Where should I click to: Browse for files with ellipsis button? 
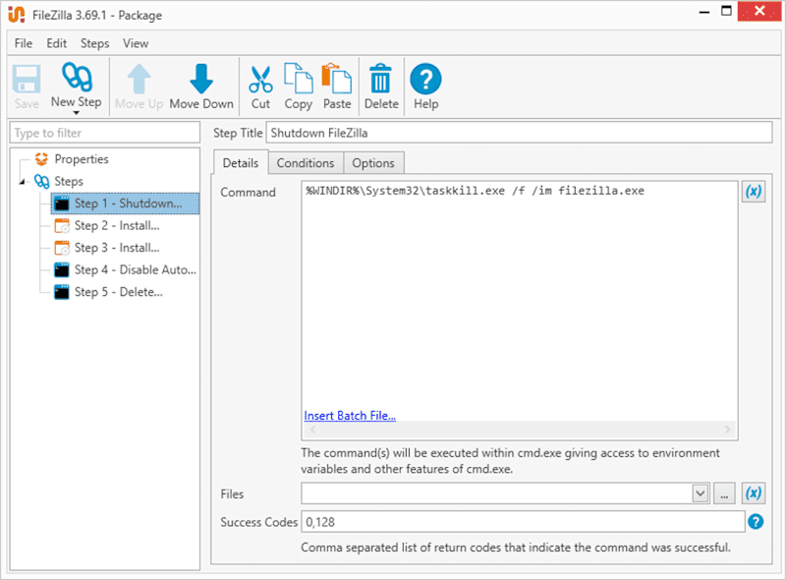(x=724, y=493)
